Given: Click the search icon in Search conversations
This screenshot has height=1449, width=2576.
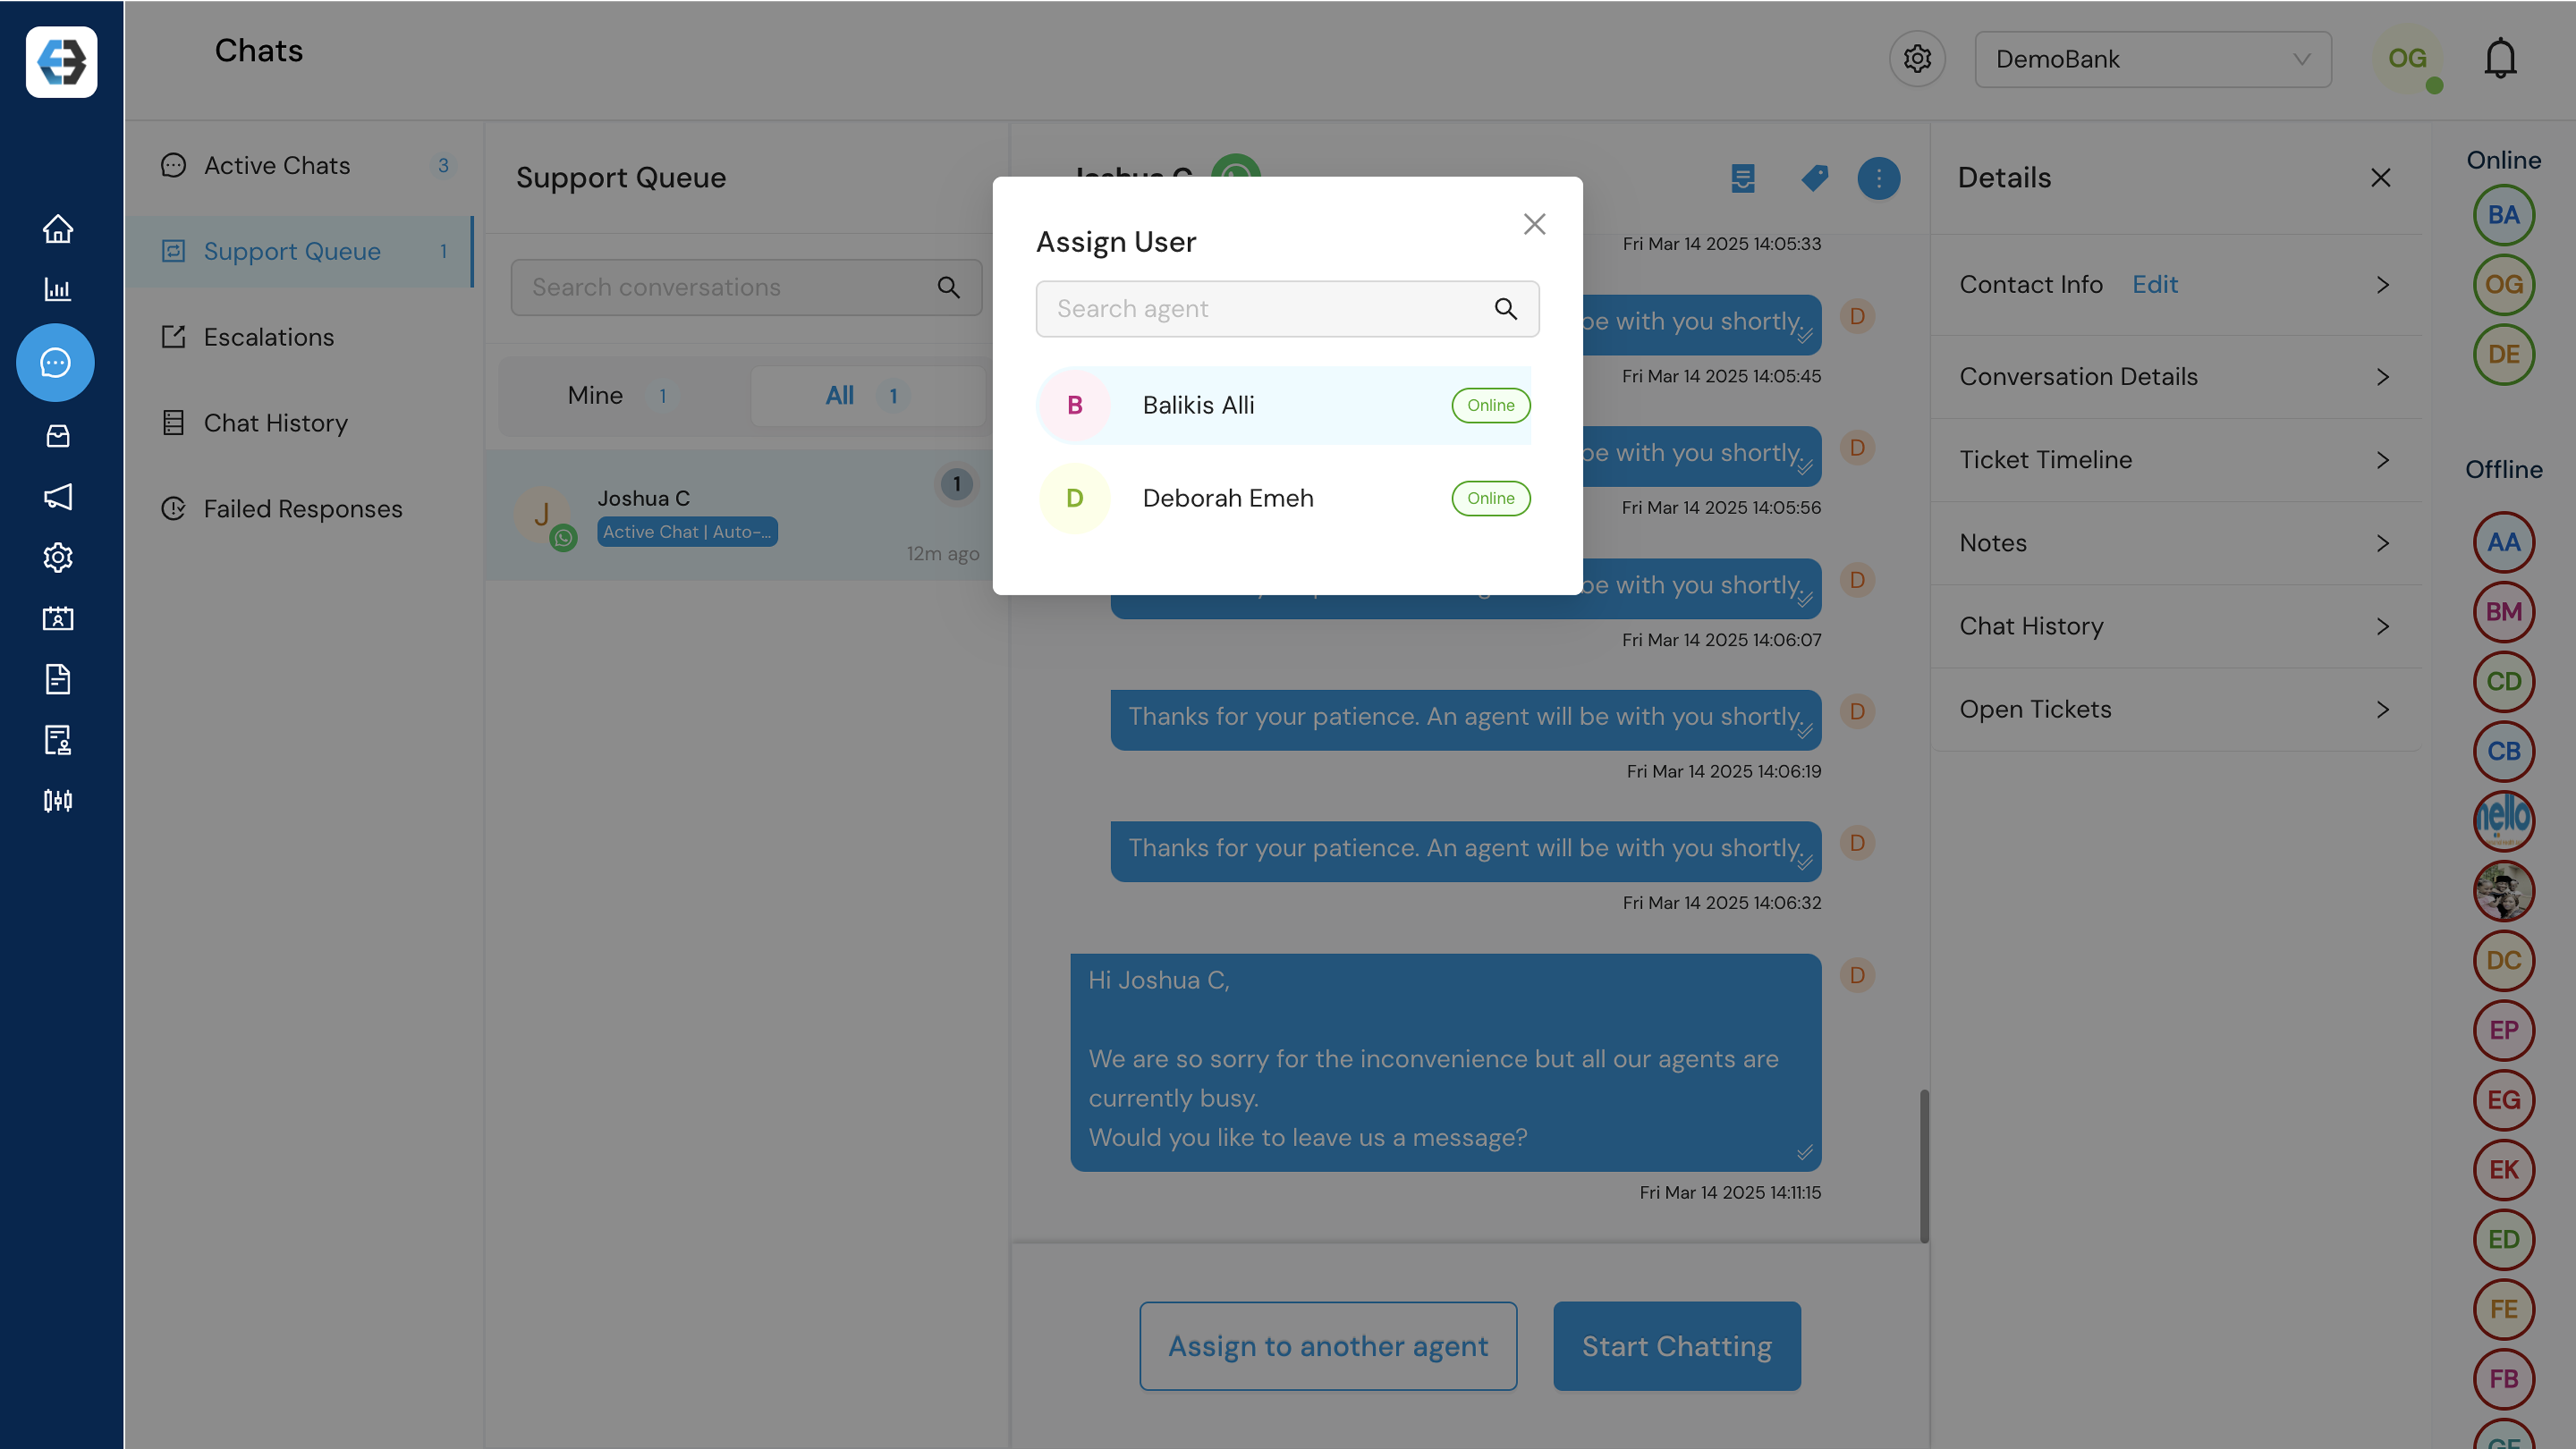Looking at the screenshot, I should coord(948,288).
